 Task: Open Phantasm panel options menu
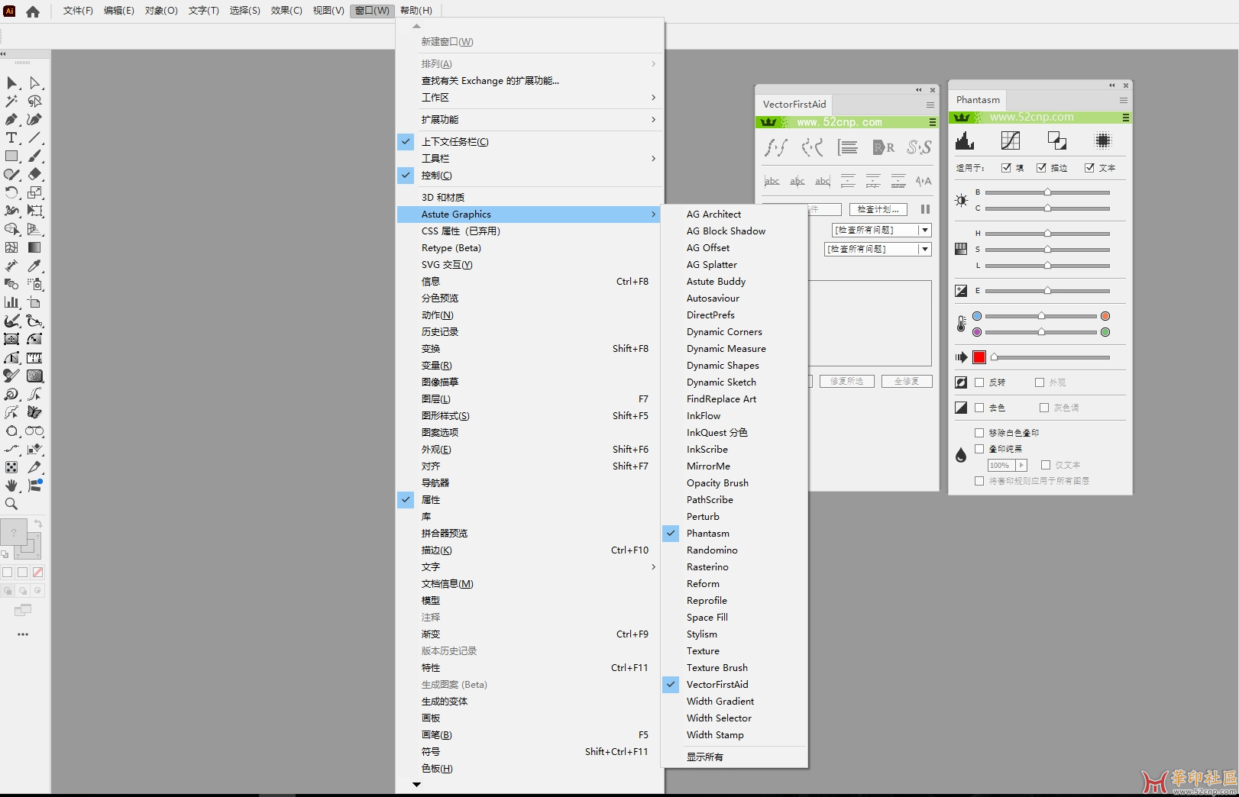coord(1124,100)
